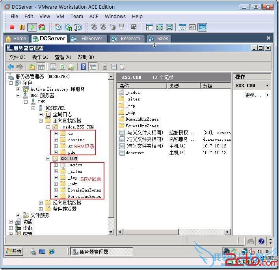The width and height of the screenshot is (279, 270).
Task: Select the DomainDnsZones folder in list
Action: pyautogui.click(x=142, y=119)
